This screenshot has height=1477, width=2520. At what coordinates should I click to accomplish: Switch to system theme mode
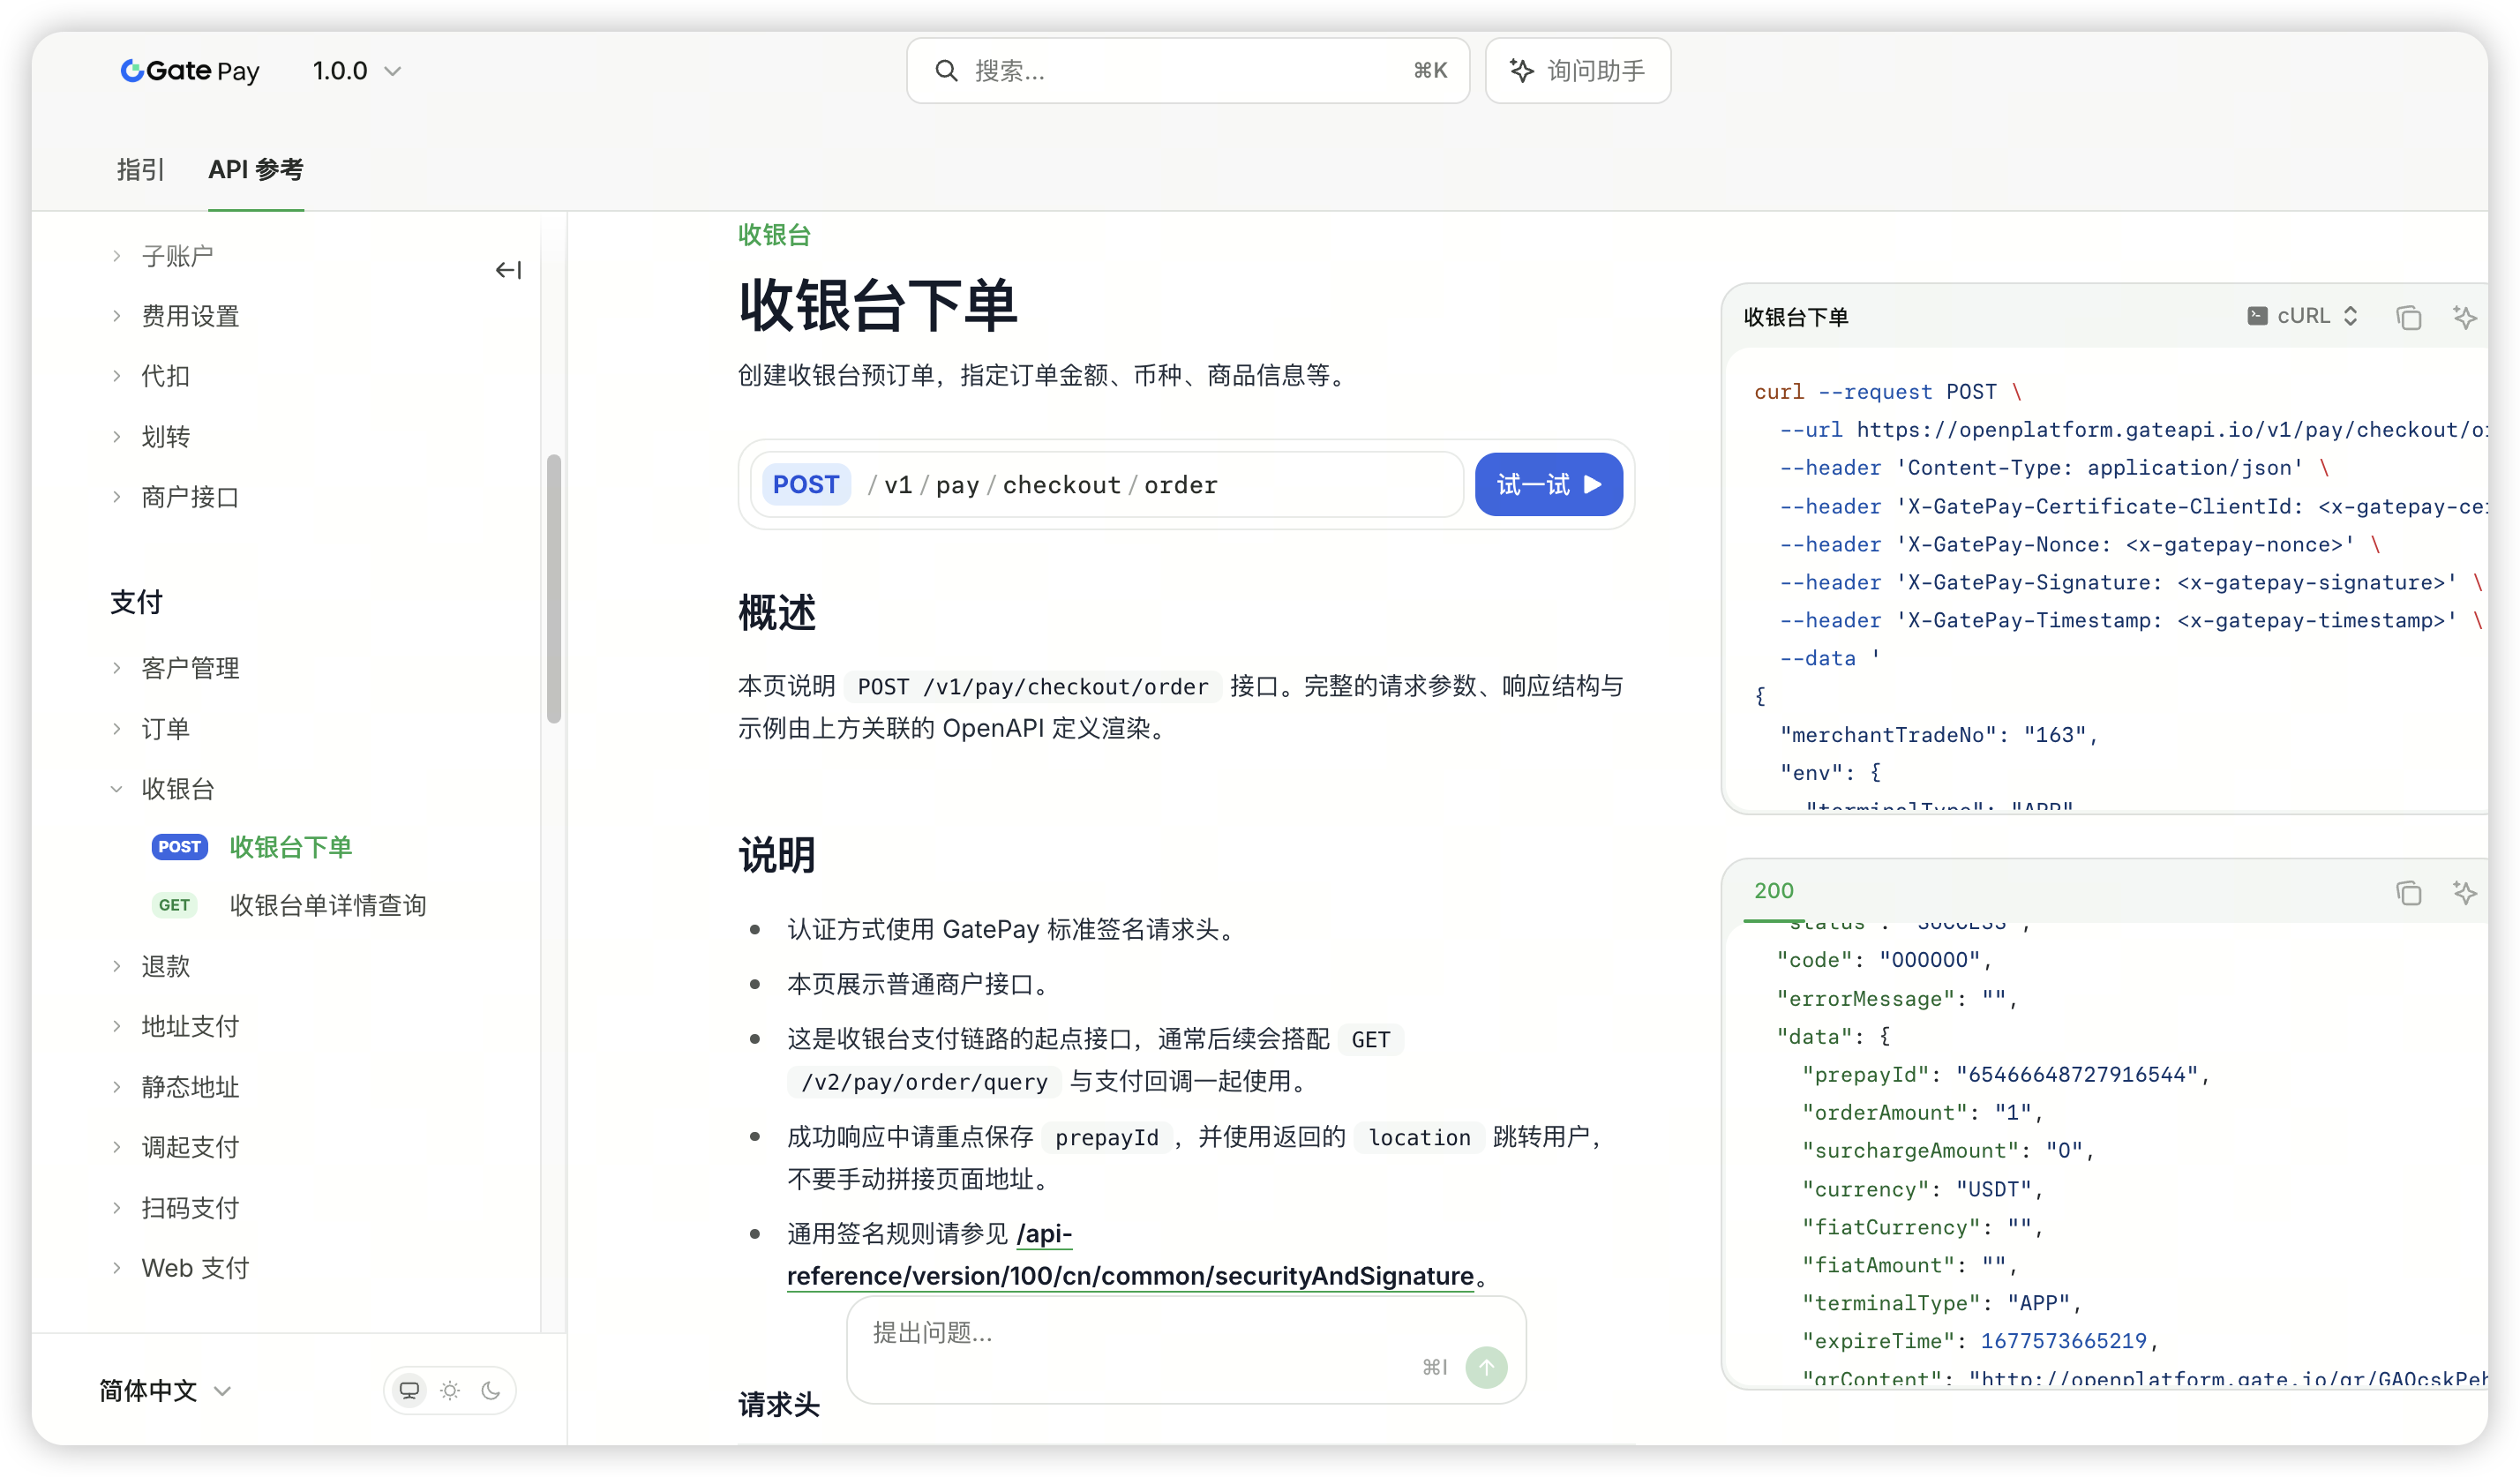[x=409, y=1390]
